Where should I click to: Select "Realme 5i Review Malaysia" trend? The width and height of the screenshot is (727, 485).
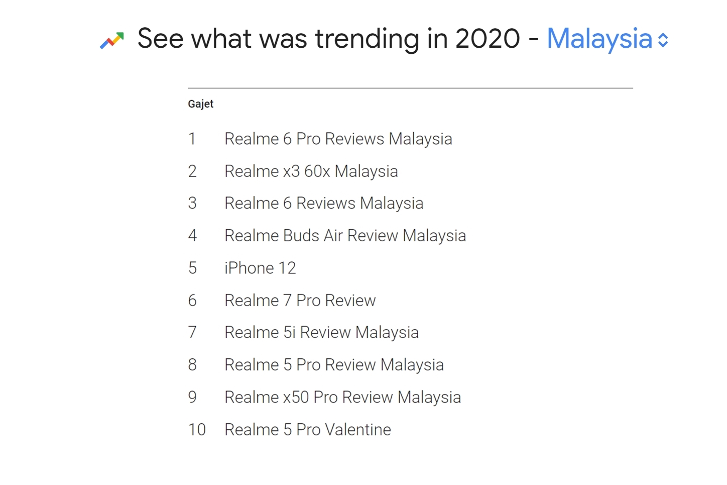point(321,332)
